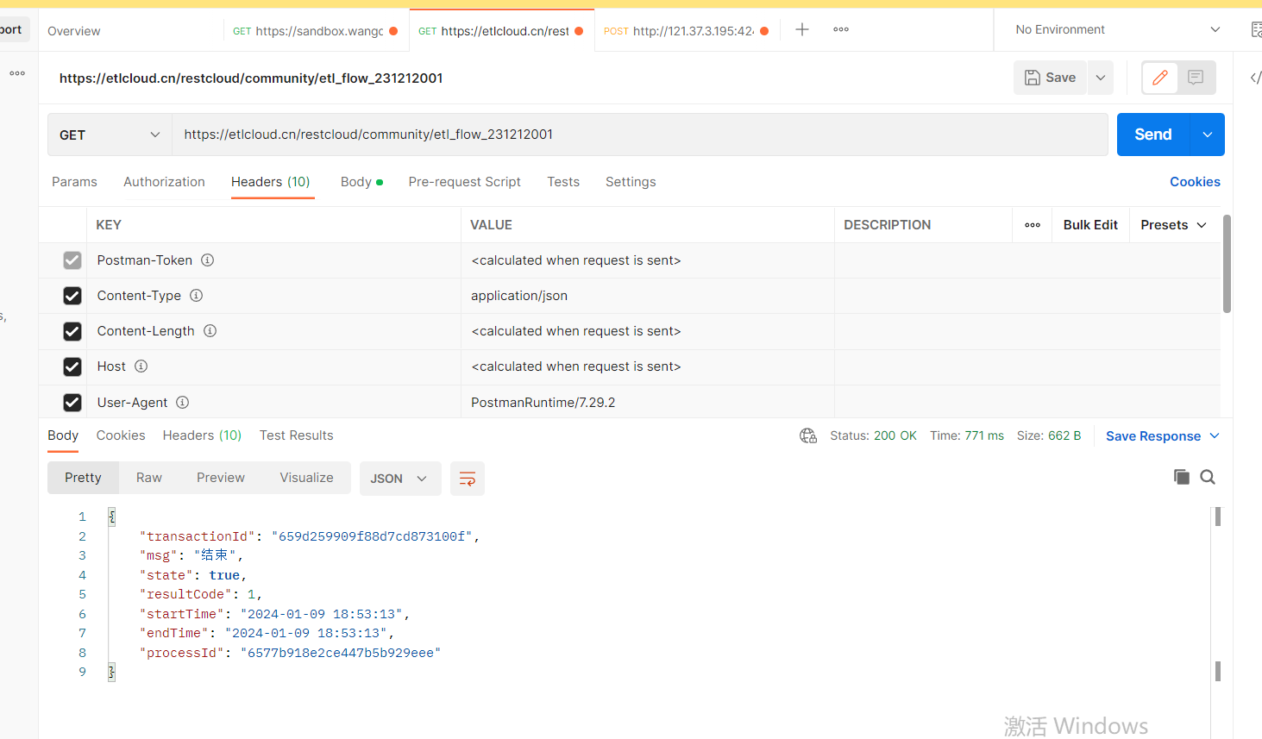Copy response body to clipboard
Viewport: 1262px width, 739px height.
(x=1182, y=477)
